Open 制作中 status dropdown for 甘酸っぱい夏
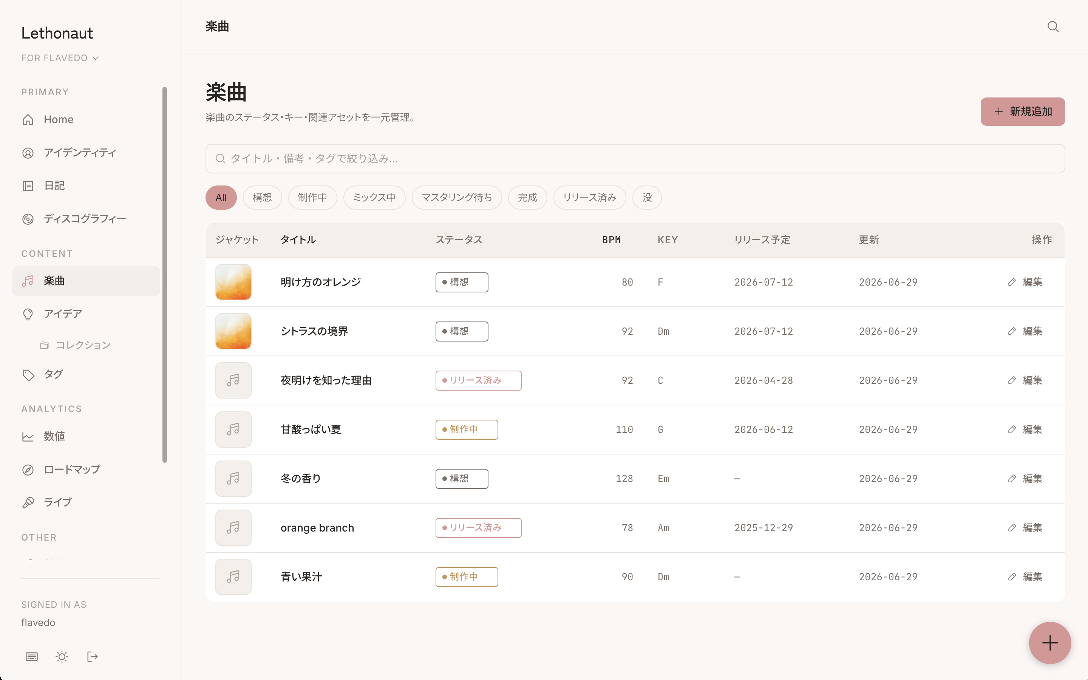 point(467,430)
